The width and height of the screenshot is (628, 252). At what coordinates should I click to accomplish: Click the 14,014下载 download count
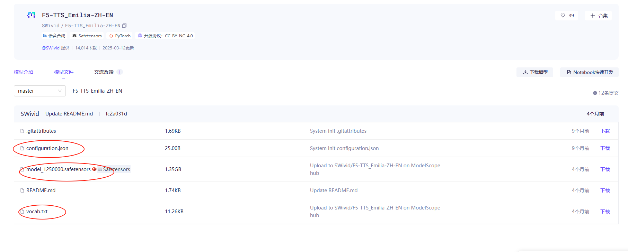(x=86, y=48)
